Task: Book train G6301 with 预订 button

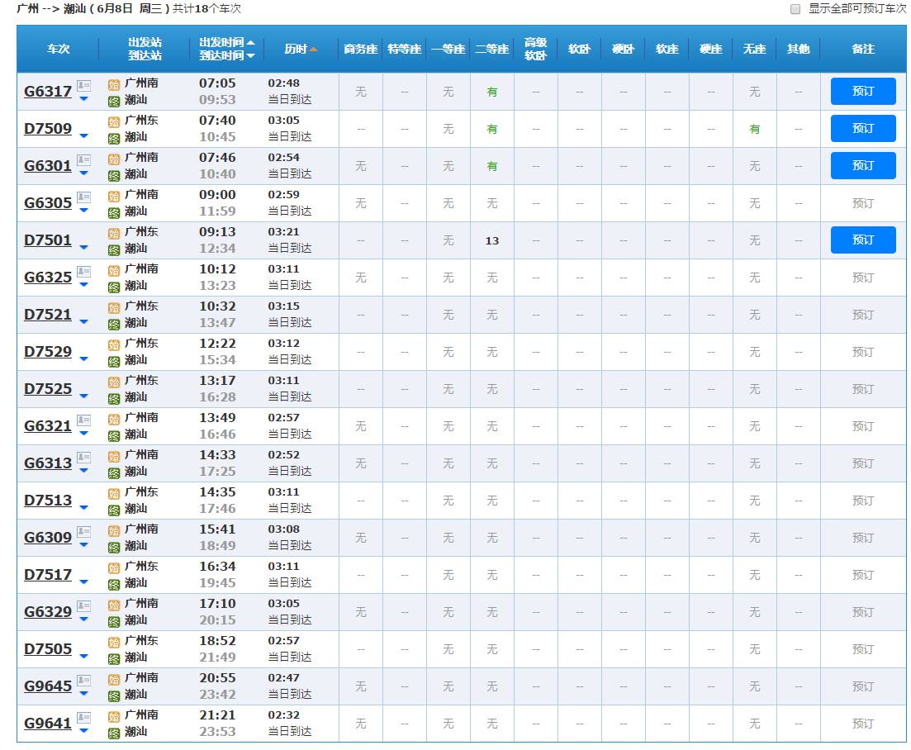Action: coord(863,165)
